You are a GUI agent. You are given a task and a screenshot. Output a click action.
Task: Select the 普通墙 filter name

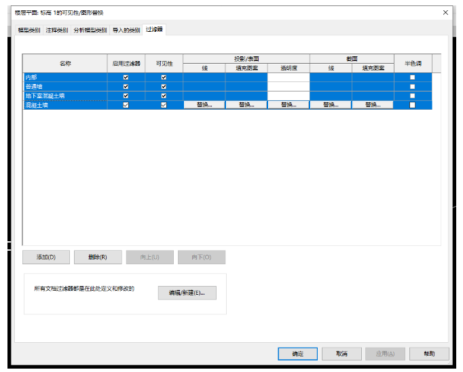pos(65,87)
